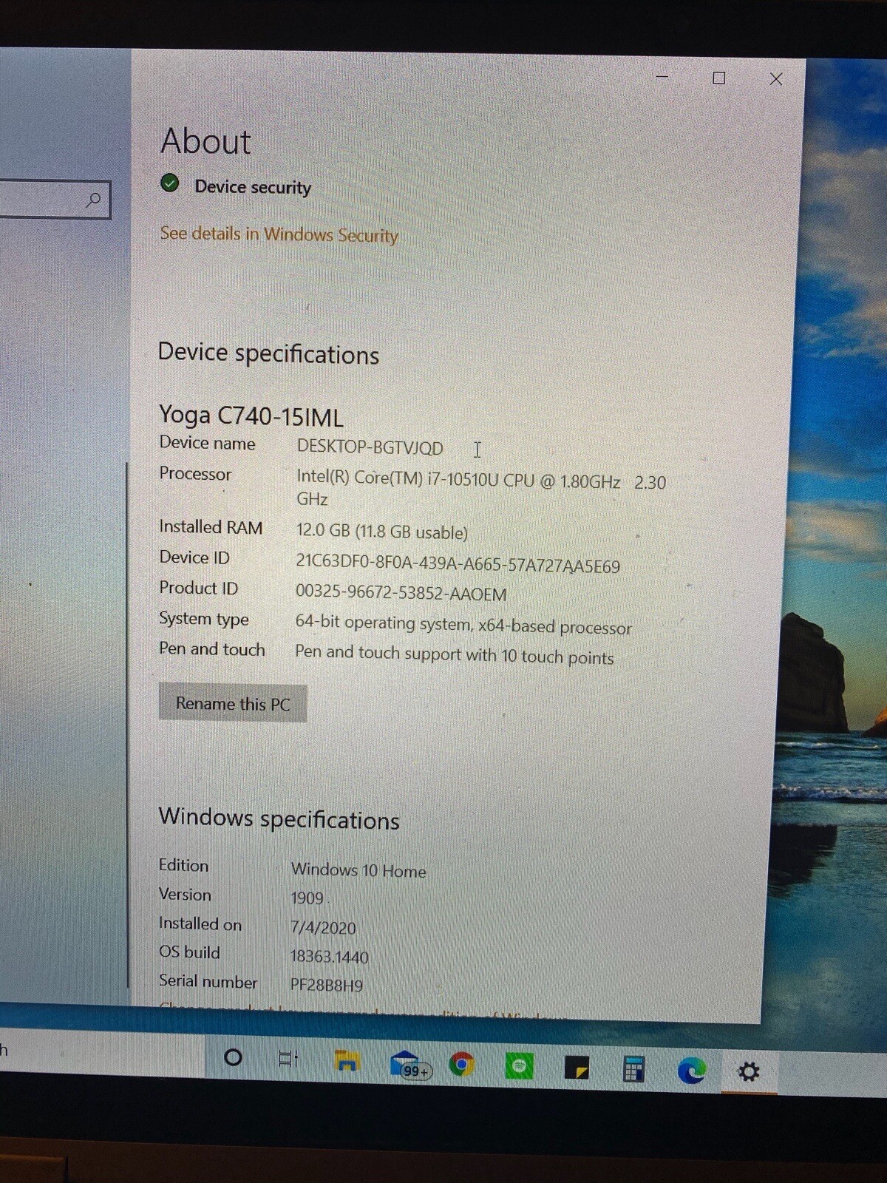Click the Settings page vertical scrollbar

128,725
